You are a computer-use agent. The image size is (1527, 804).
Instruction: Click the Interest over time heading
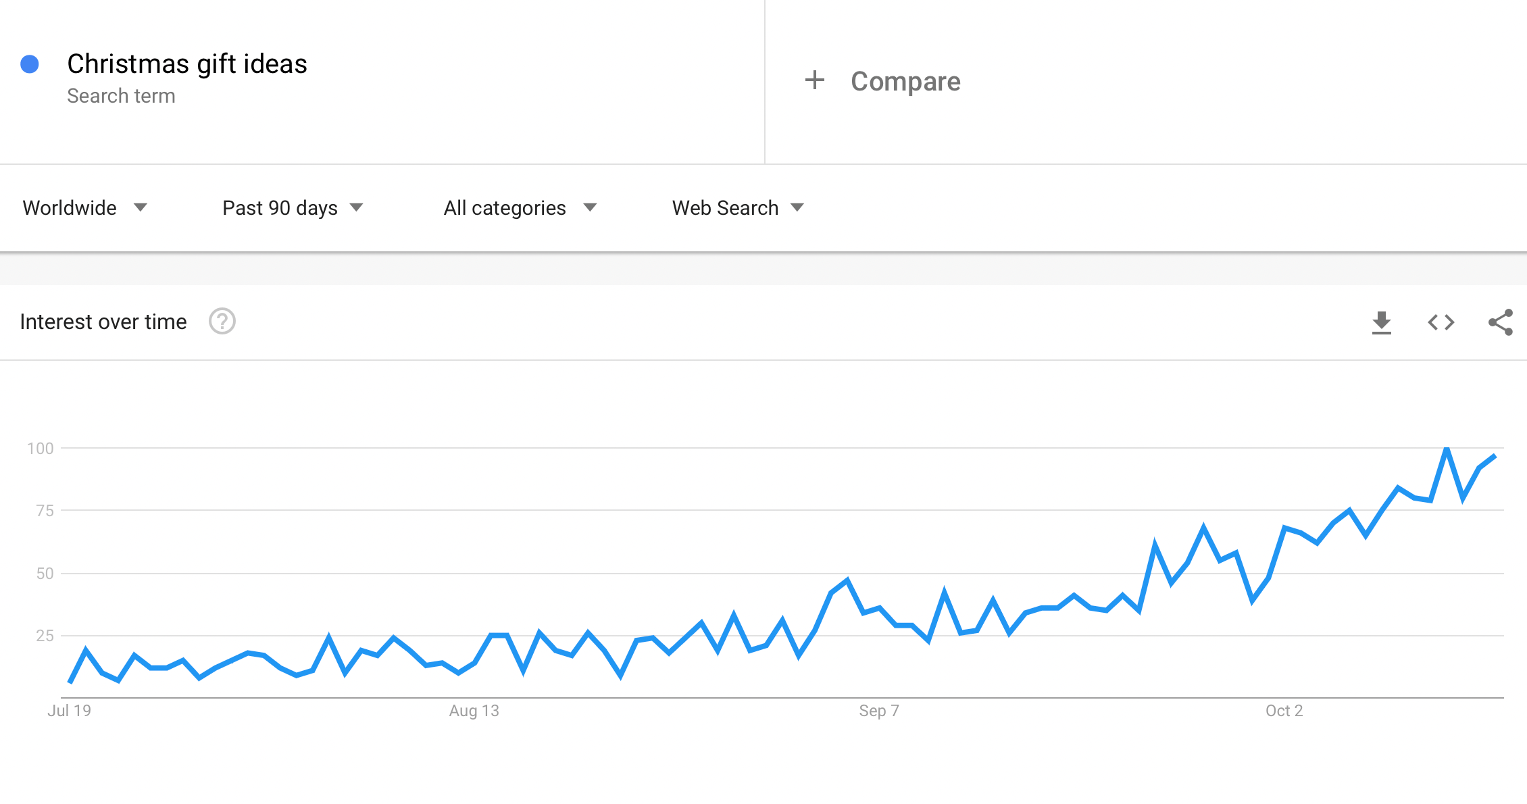(x=103, y=322)
